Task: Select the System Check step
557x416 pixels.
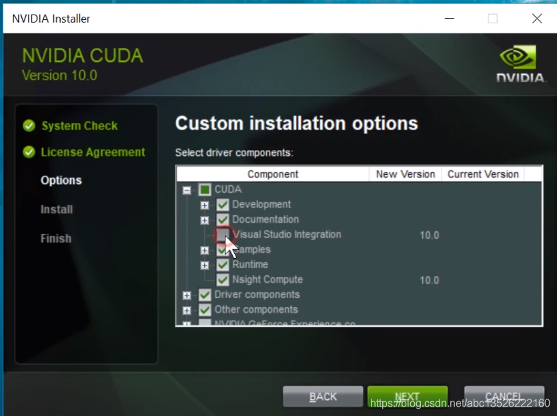Action: (79, 125)
